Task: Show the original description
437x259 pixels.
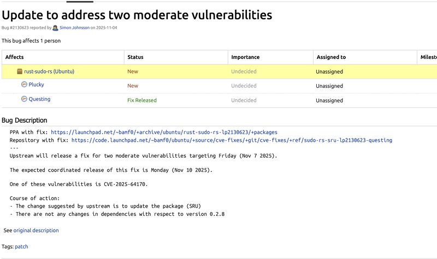Action: point(36,231)
